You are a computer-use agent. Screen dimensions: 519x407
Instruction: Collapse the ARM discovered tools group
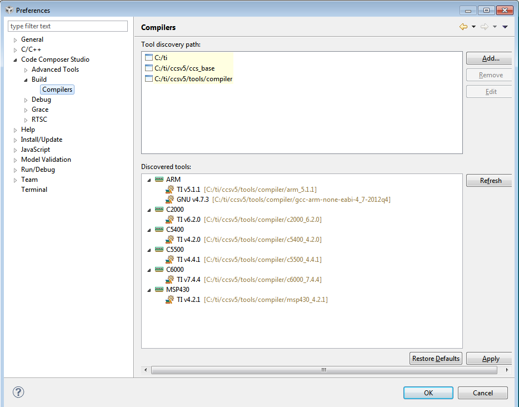(149, 180)
